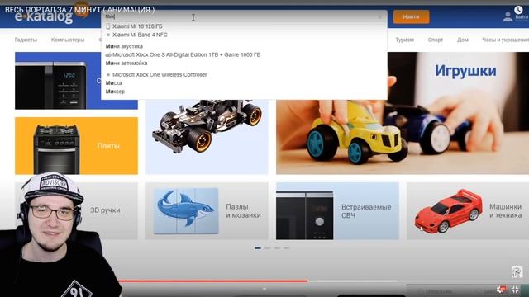
Task: Select the second carousel dot
Action: [268, 248]
